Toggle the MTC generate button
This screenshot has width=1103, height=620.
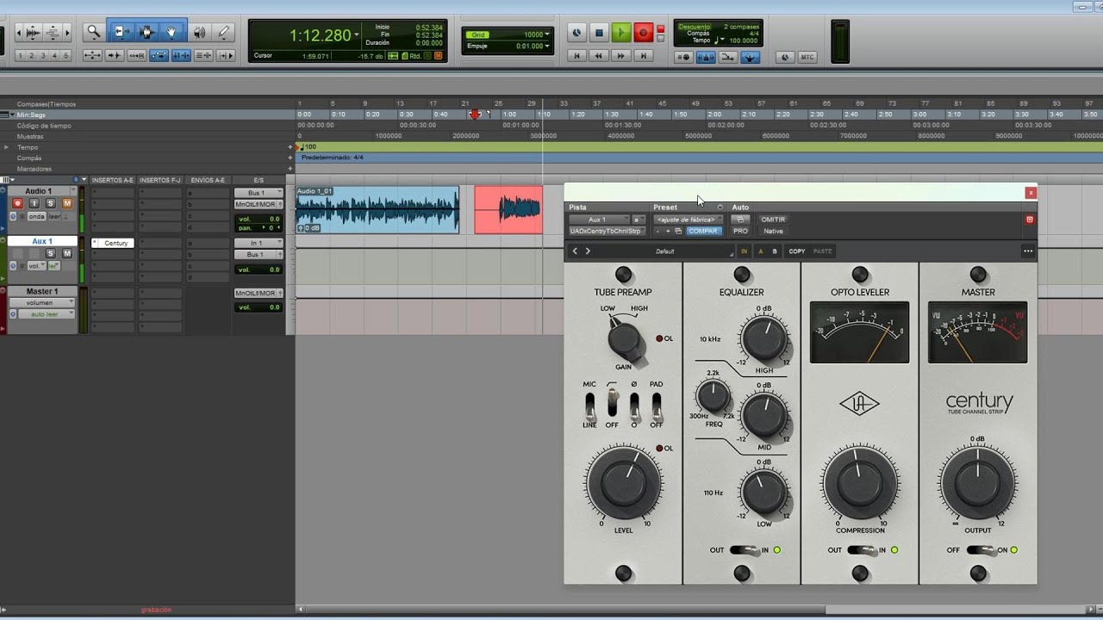click(807, 58)
